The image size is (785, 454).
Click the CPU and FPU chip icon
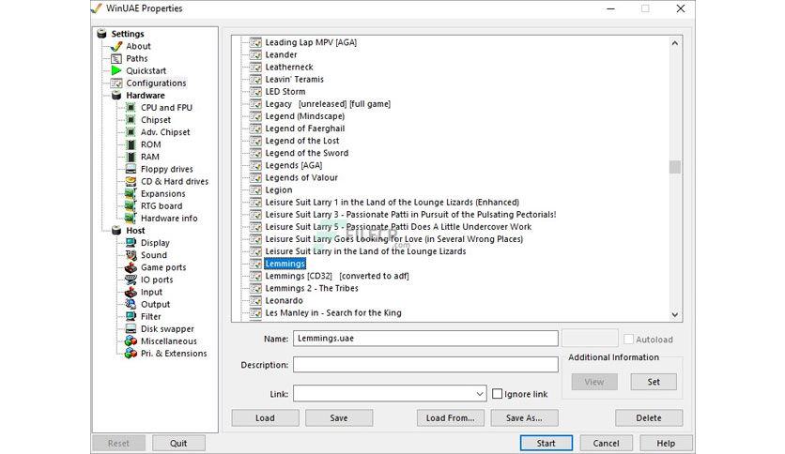click(131, 108)
